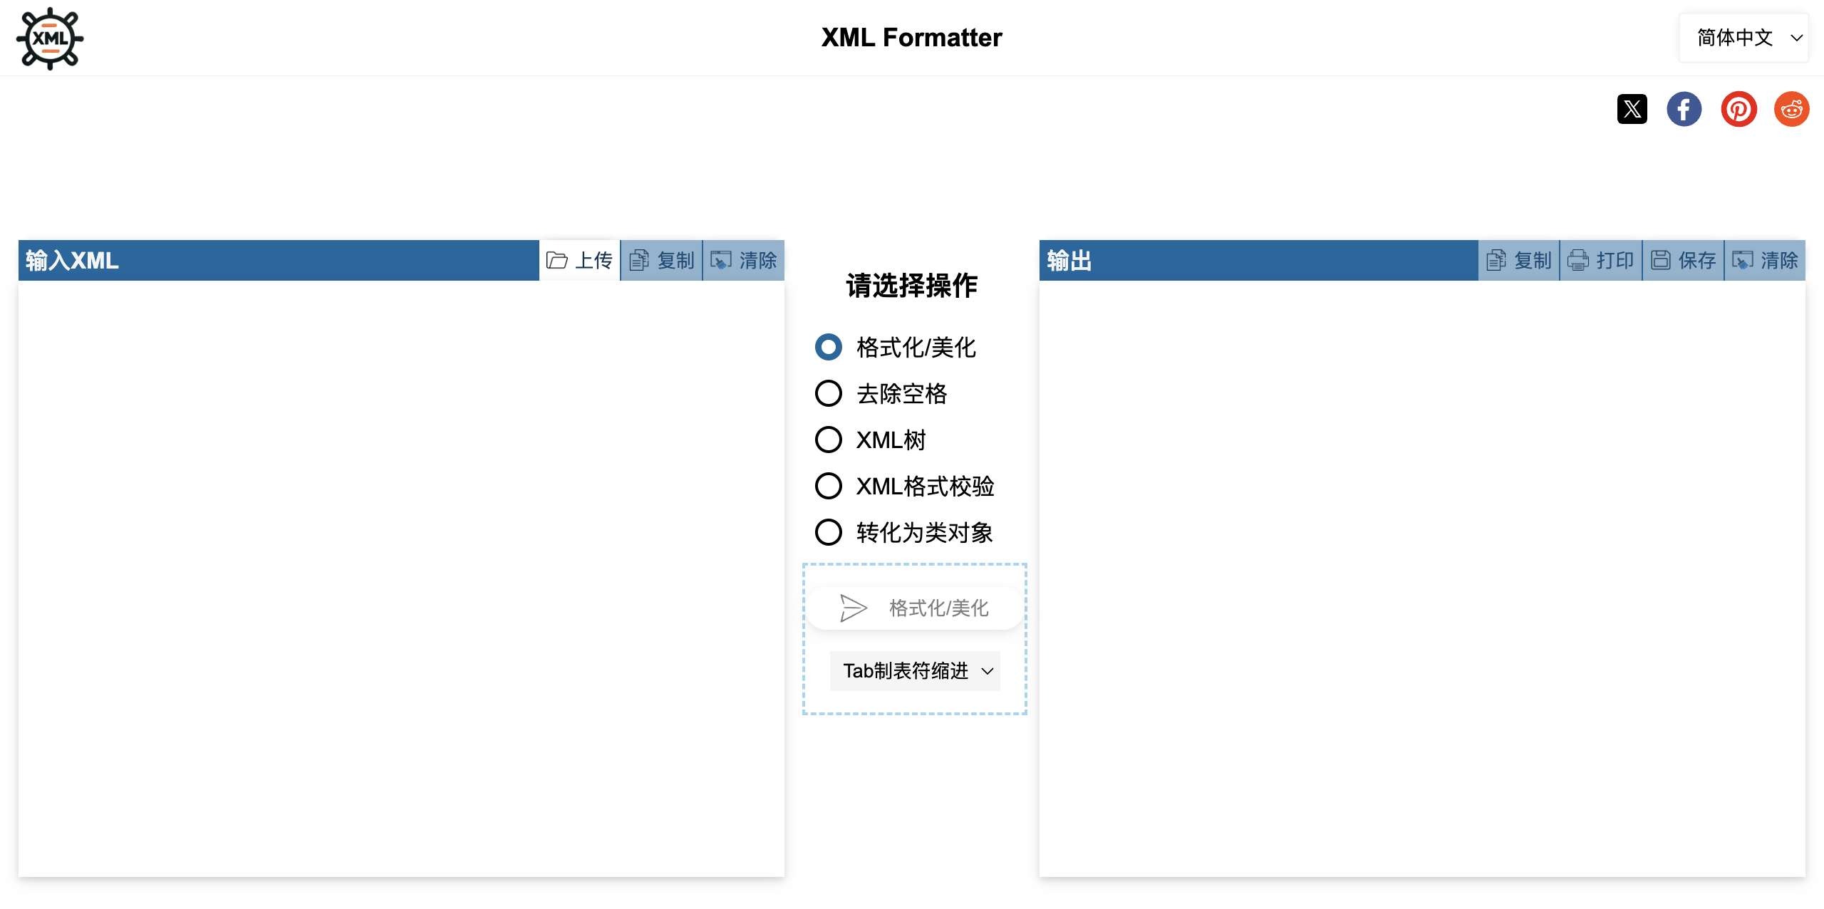This screenshot has height=909, width=1824.
Task: Share page on X (Twitter)
Action: 1632,110
